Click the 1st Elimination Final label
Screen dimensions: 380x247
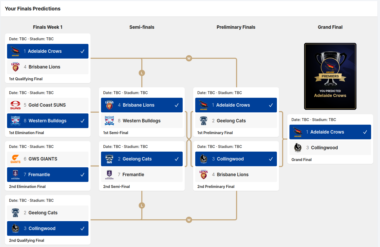pos(26,133)
